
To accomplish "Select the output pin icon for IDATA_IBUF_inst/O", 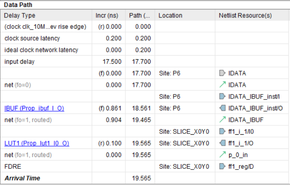I will point(222,108).
